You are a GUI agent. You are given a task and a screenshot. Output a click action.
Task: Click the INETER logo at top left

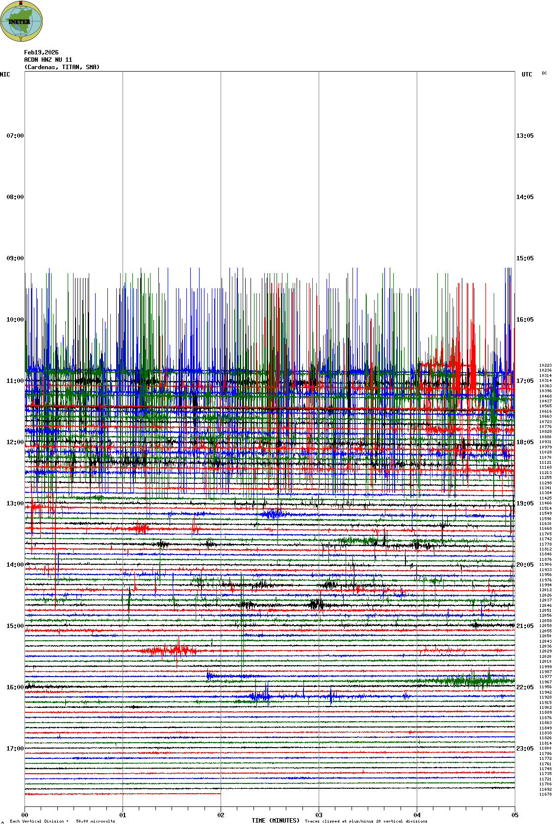[22, 21]
